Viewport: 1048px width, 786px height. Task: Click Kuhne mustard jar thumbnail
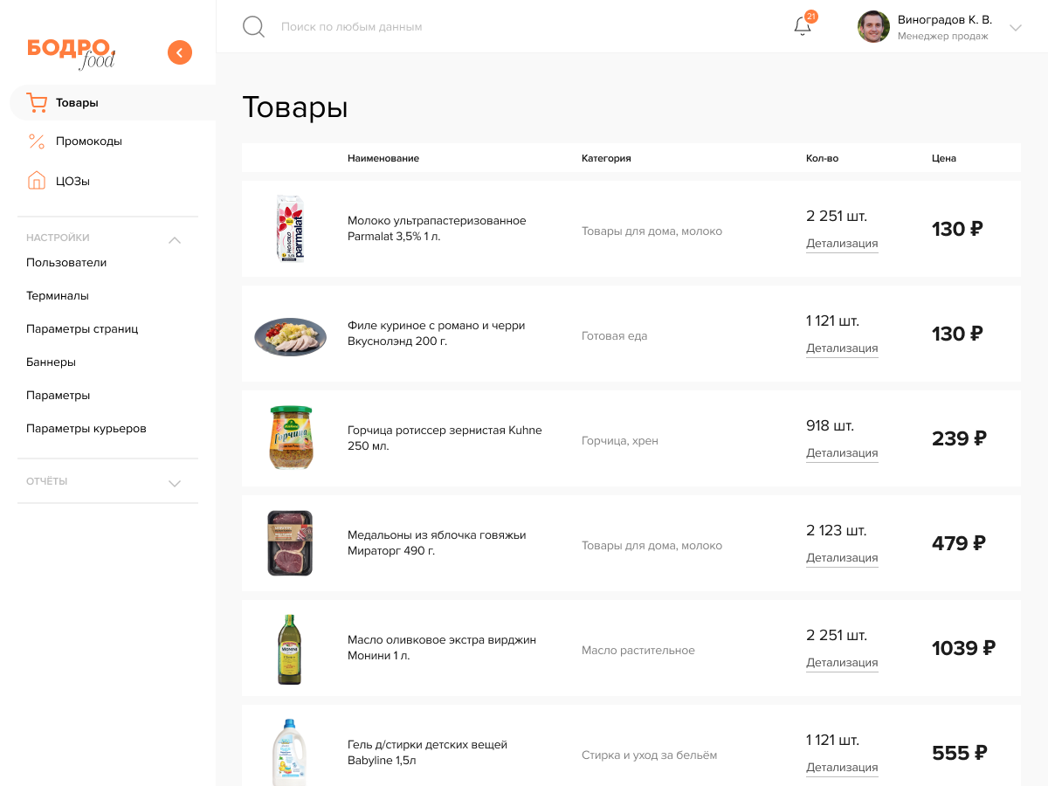coord(290,438)
